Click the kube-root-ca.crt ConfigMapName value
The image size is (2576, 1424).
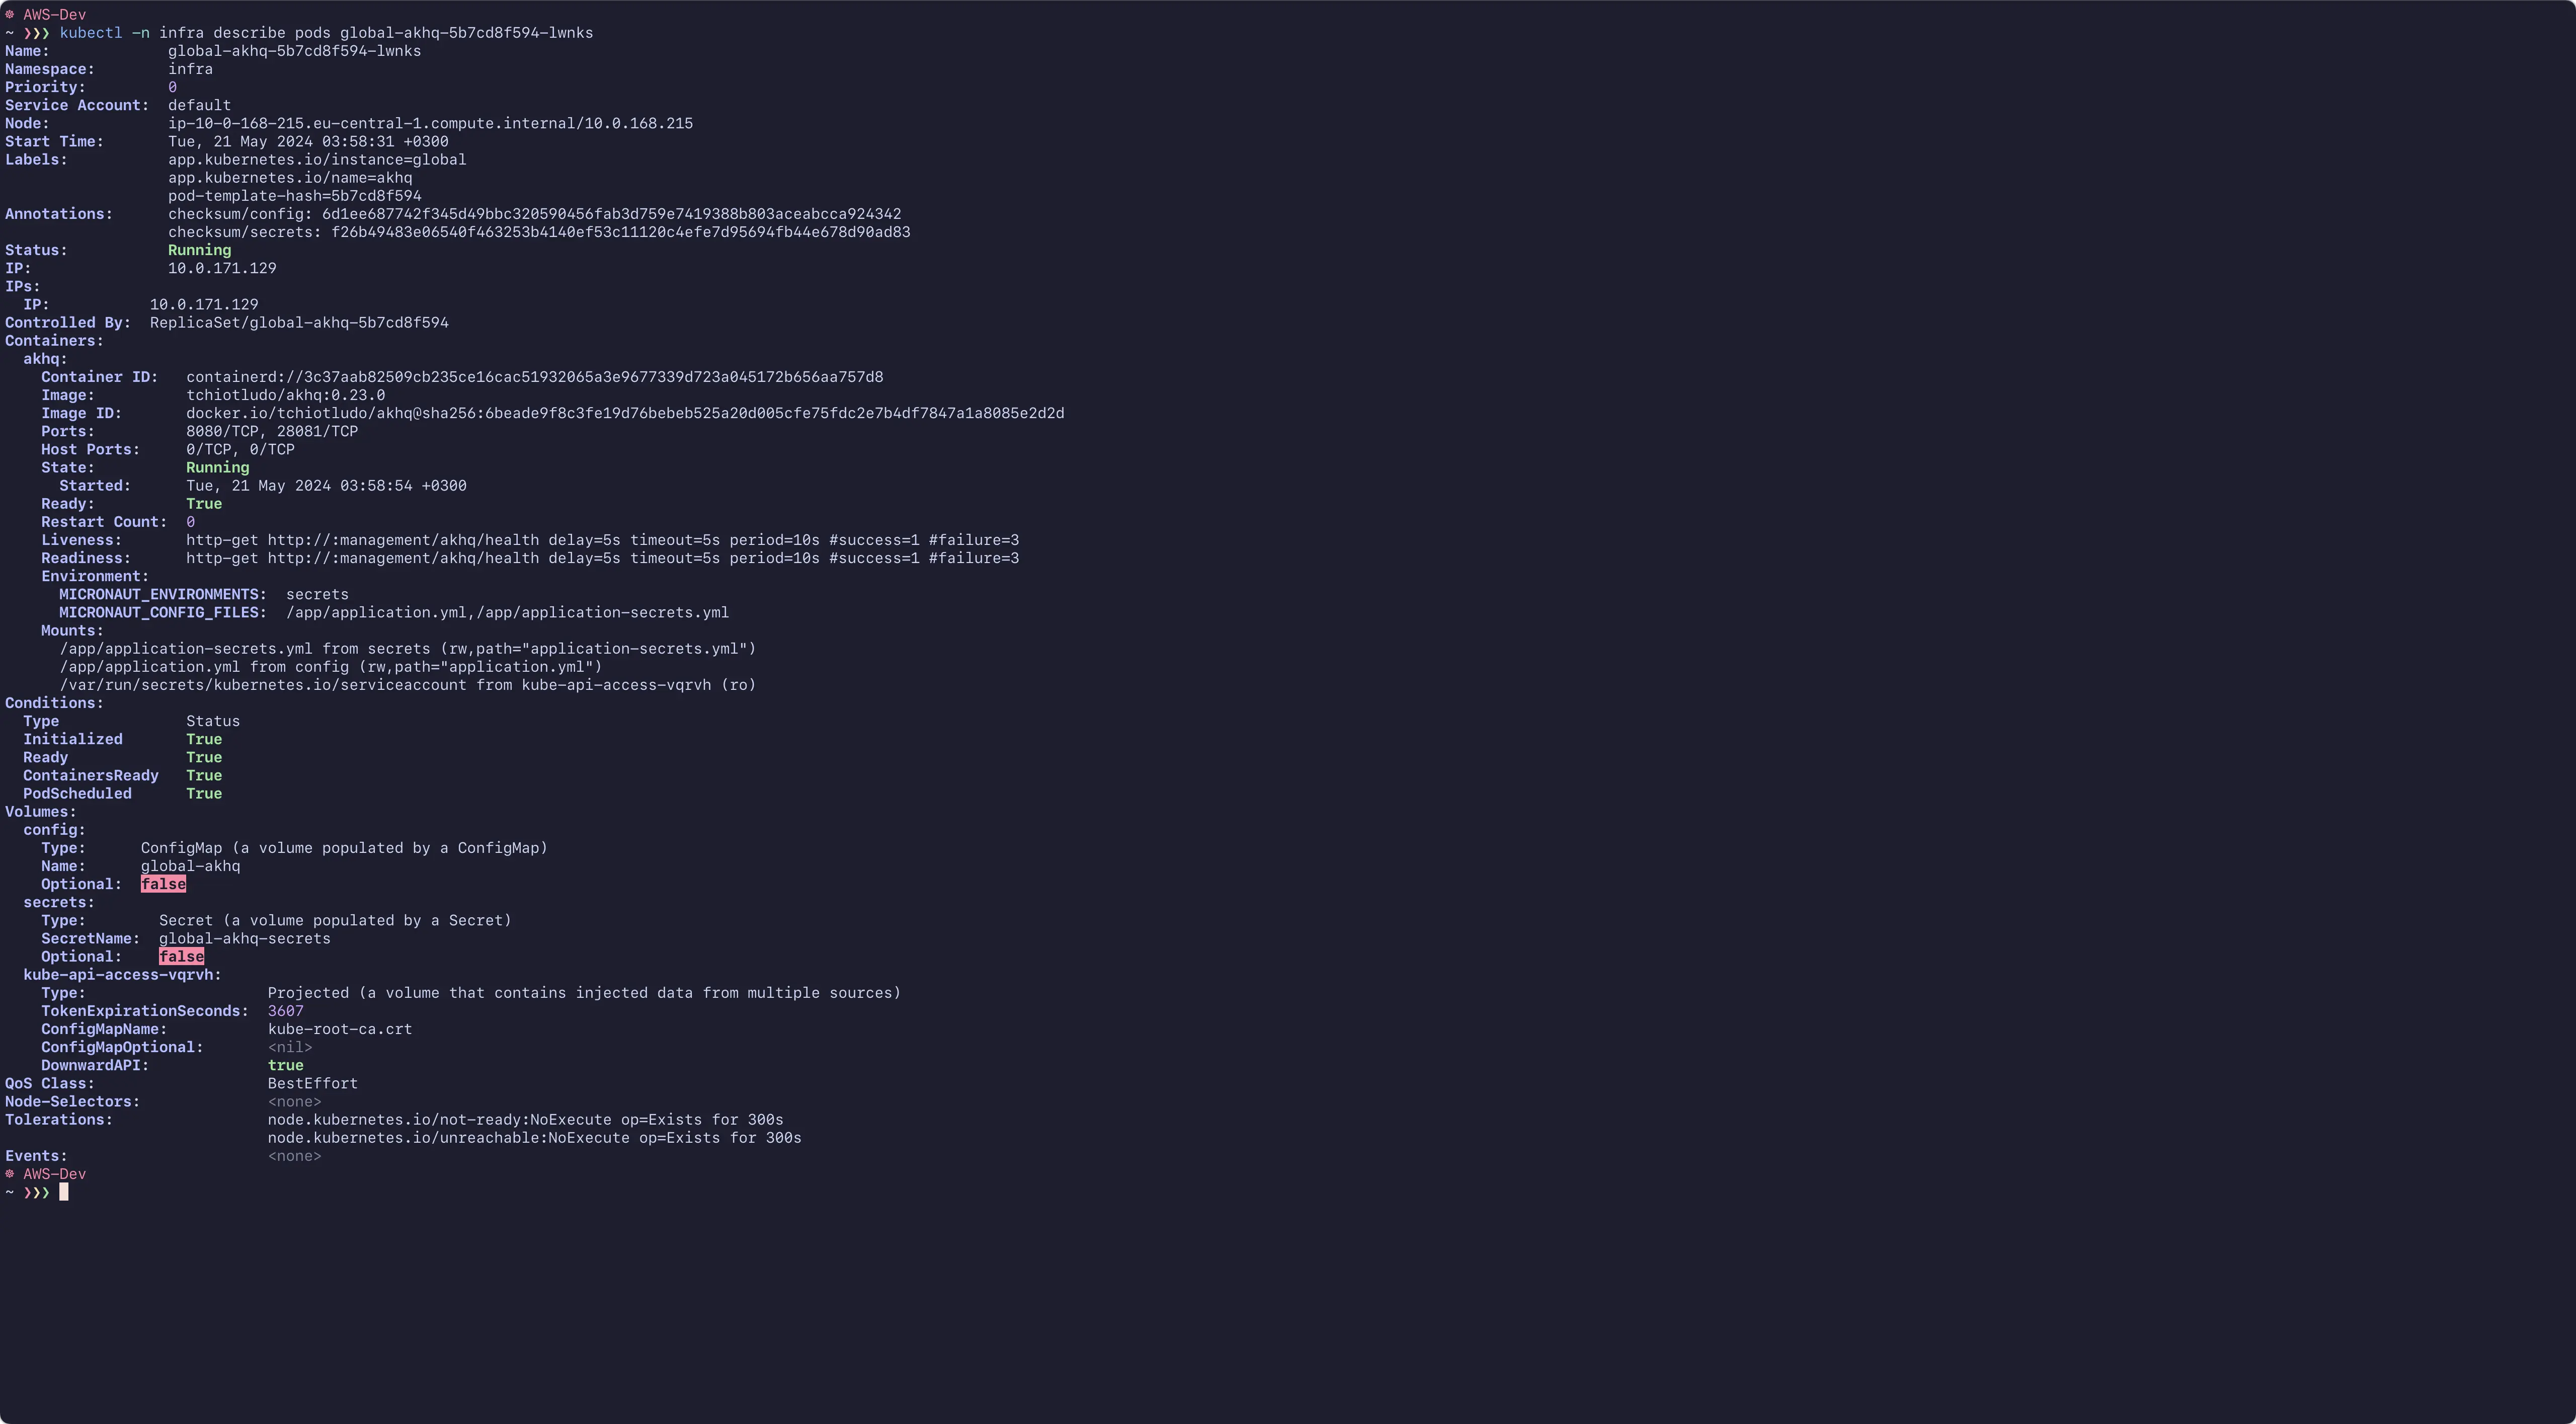340,1029
